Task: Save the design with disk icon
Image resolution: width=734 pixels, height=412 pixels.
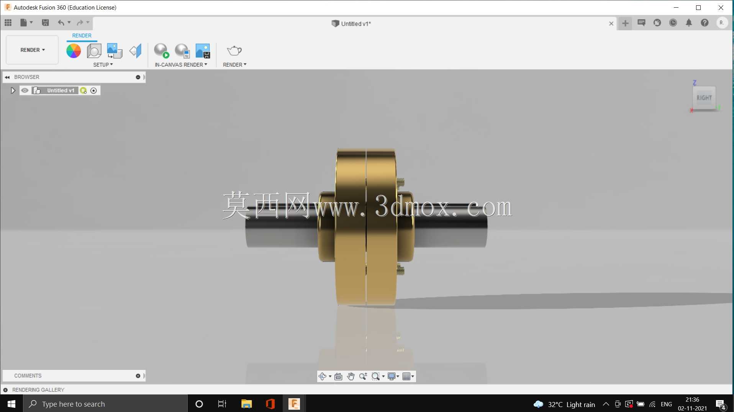Action: (x=45, y=23)
